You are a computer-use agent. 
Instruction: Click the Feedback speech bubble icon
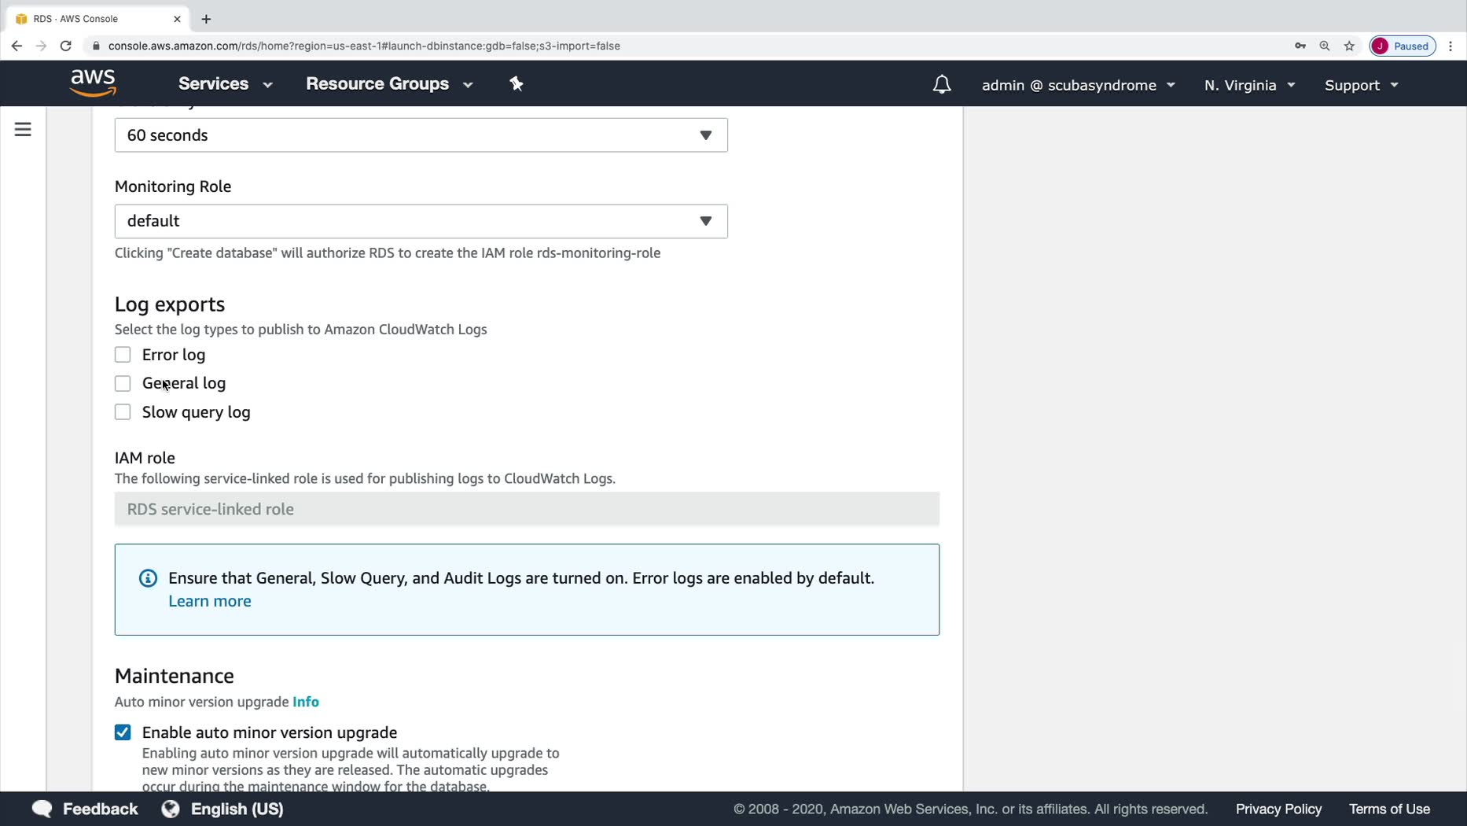(x=42, y=809)
